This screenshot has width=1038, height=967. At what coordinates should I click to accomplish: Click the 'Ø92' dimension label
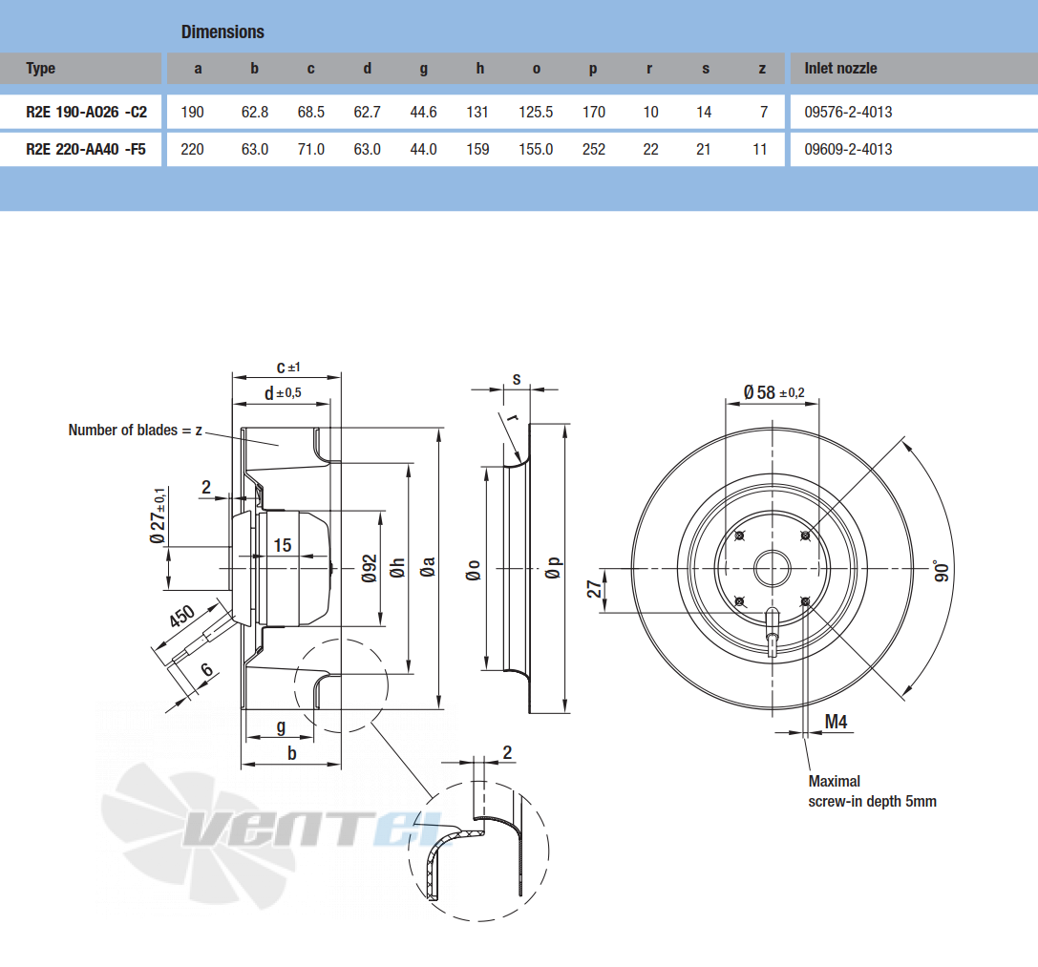coord(370,569)
